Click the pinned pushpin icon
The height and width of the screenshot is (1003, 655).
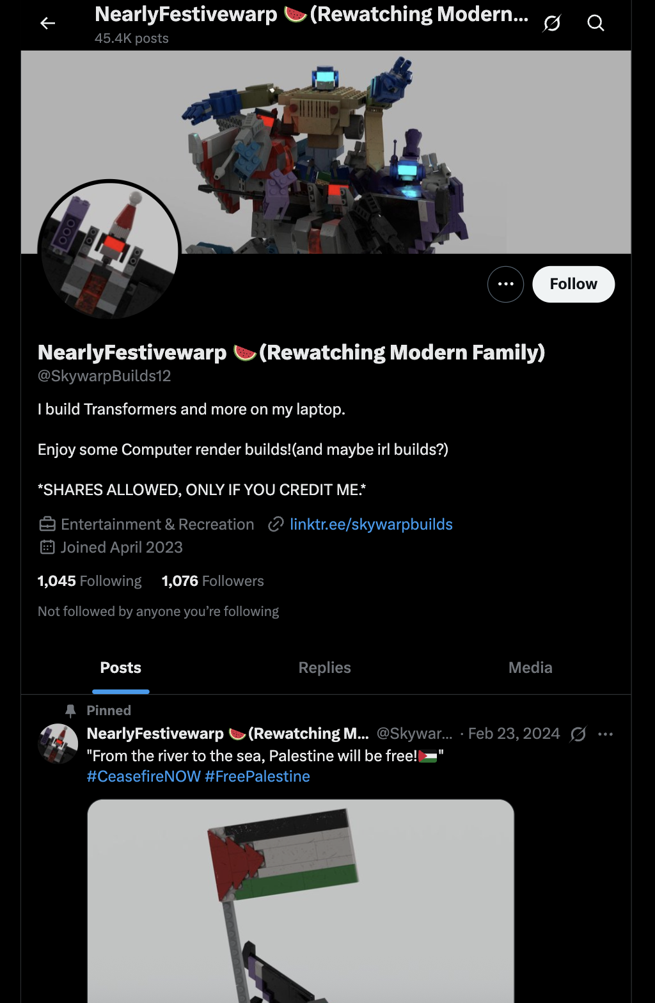click(x=70, y=711)
